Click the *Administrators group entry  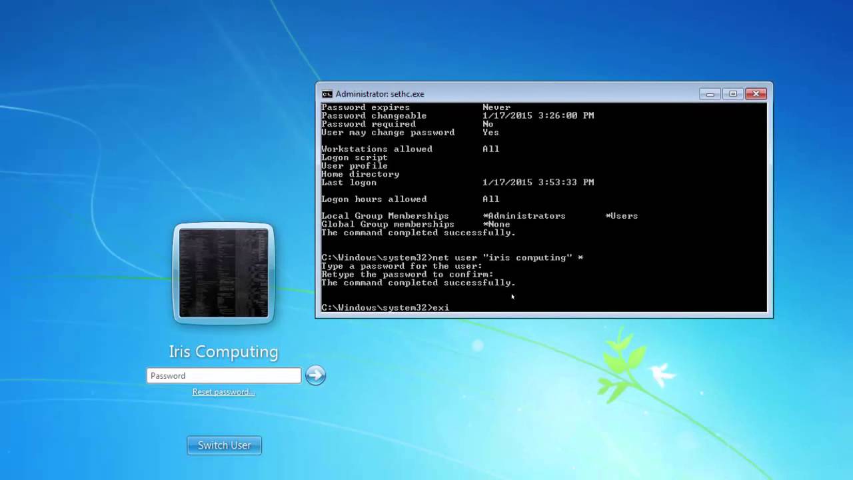tap(524, 216)
